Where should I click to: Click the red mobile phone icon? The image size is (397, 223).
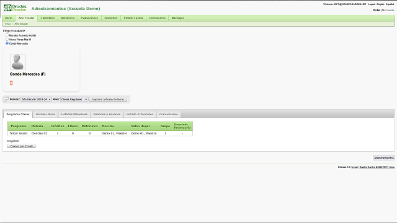click(x=11, y=82)
